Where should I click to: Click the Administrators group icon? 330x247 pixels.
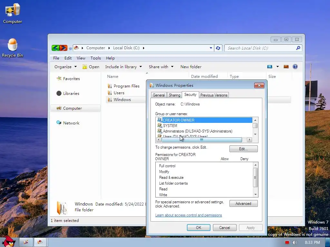[160, 131]
